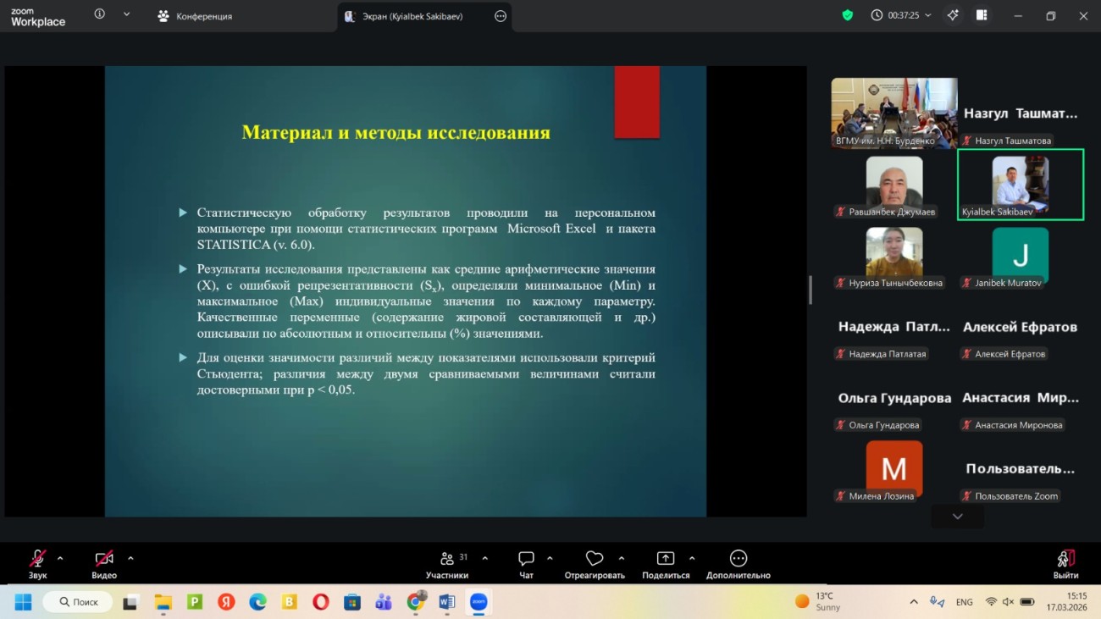Click the Отреагировать (React) heart icon

(x=594, y=559)
